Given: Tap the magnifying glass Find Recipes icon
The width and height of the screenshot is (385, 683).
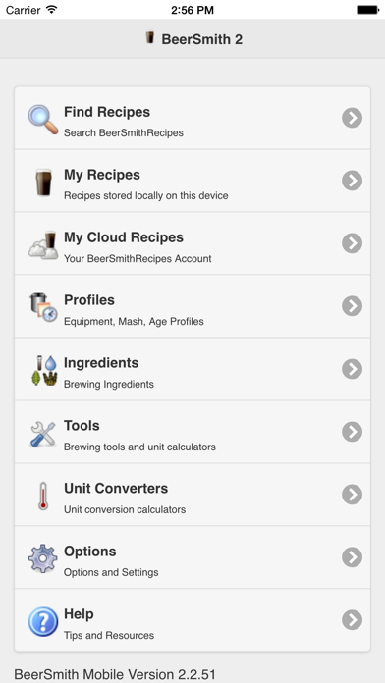Looking at the screenshot, I should point(43,120).
